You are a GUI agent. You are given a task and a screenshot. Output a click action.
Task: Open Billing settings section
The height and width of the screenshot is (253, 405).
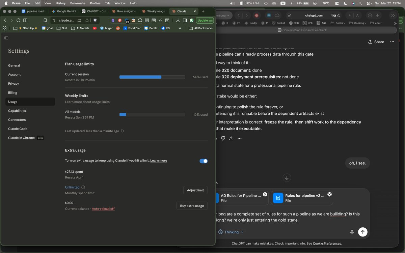(x=30, y=92)
